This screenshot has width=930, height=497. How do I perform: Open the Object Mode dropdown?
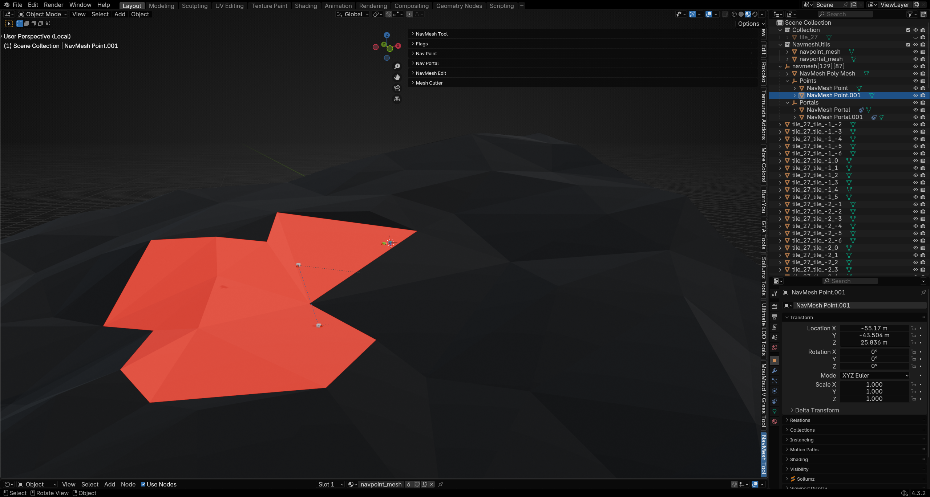tap(43, 14)
